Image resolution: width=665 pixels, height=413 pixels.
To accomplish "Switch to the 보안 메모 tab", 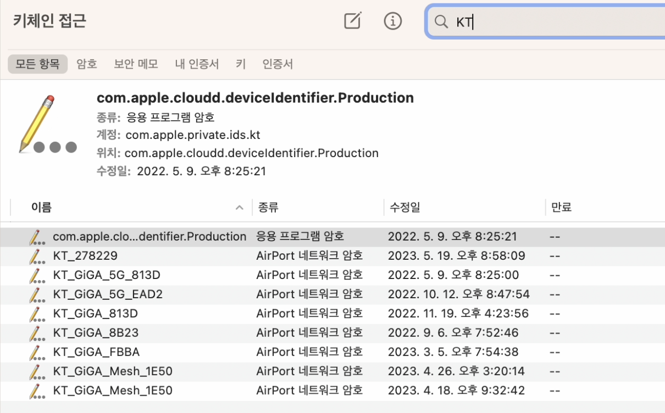I will point(136,64).
